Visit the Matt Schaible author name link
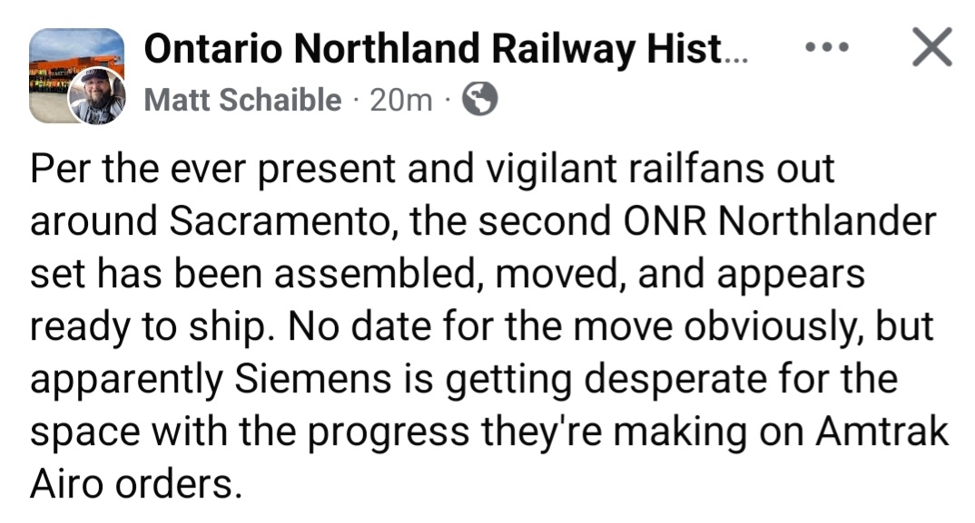The height and width of the screenshot is (523, 975). (x=242, y=100)
